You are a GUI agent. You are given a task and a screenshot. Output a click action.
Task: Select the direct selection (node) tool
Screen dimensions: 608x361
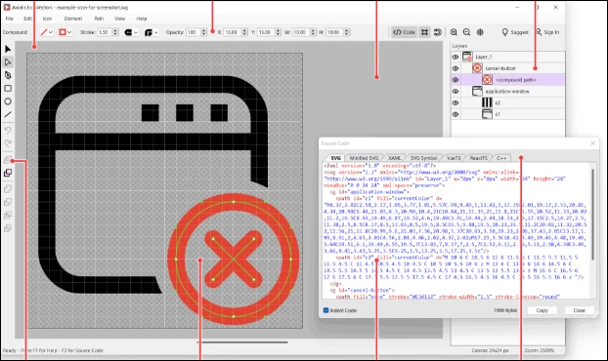8,61
